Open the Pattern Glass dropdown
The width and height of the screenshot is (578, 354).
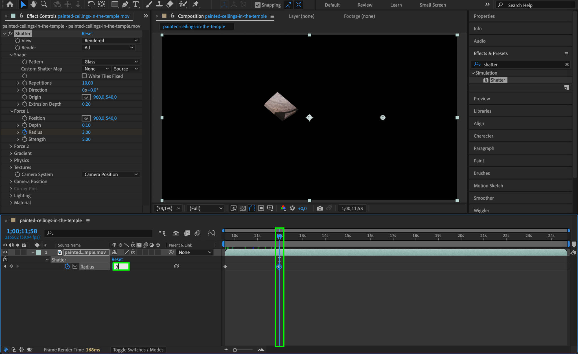coord(111,62)
